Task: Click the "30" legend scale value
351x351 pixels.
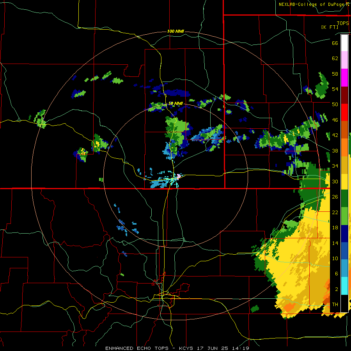Action: pyautogui.click(x=335, y=181)
